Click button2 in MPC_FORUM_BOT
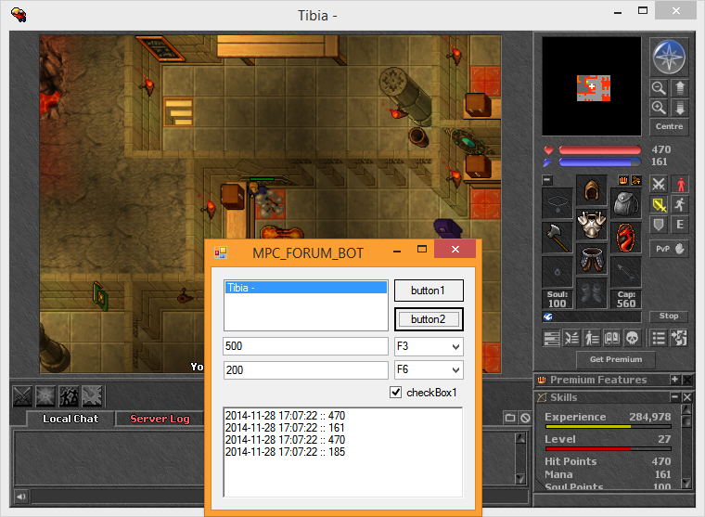 429,319
